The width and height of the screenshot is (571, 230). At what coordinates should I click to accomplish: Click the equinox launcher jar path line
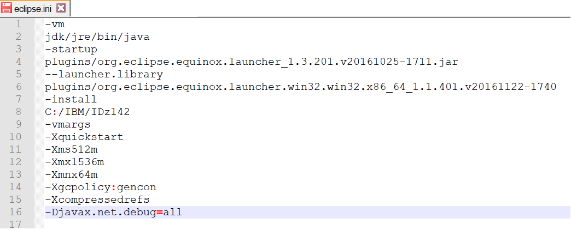[x=251, y=62]
